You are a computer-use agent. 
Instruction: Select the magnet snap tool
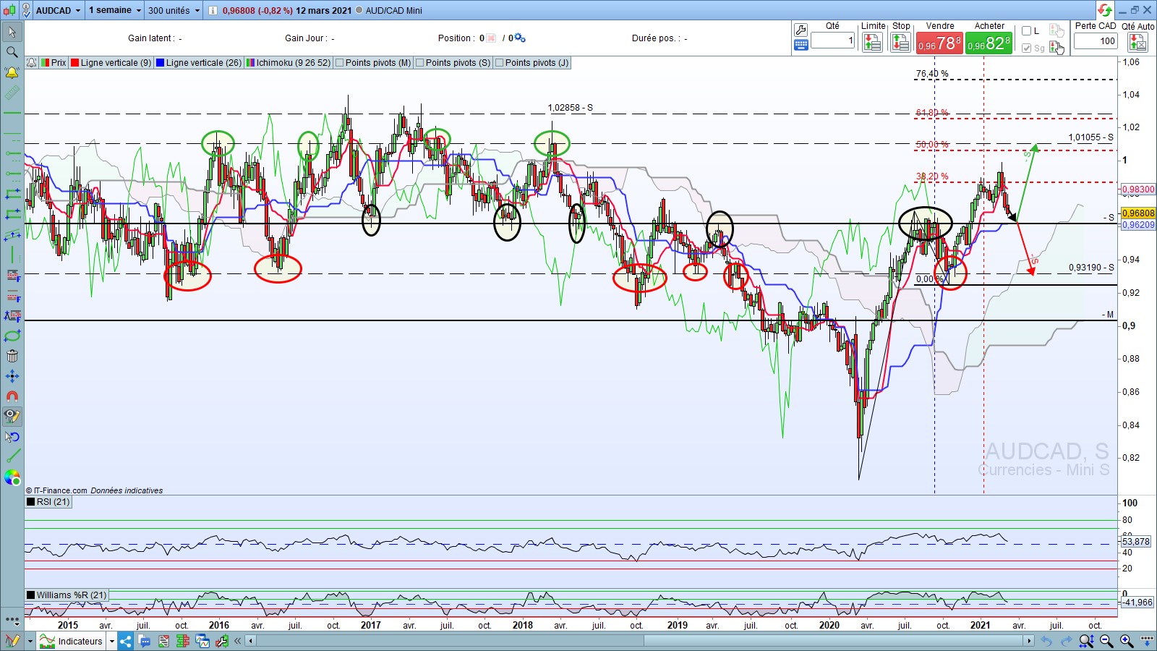click(12, 396)
